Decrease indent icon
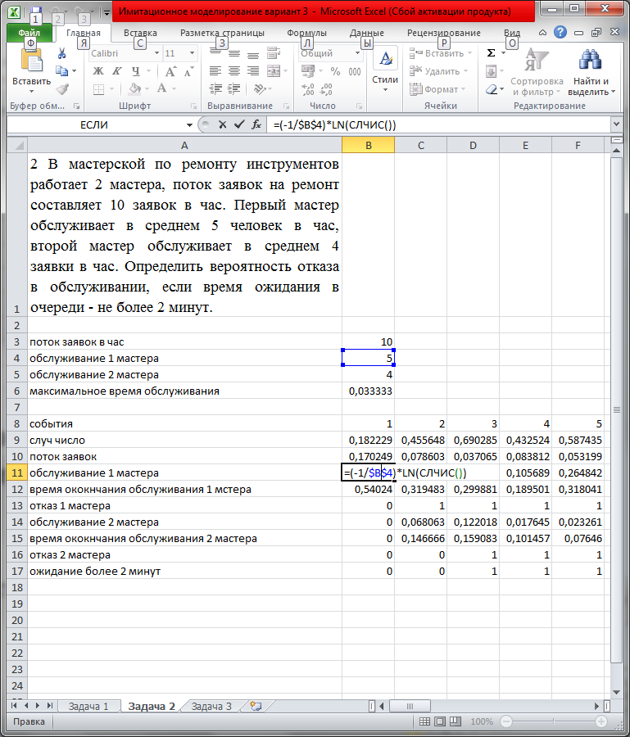Viewport: 630px width, 737px height. tap(215, 88)
